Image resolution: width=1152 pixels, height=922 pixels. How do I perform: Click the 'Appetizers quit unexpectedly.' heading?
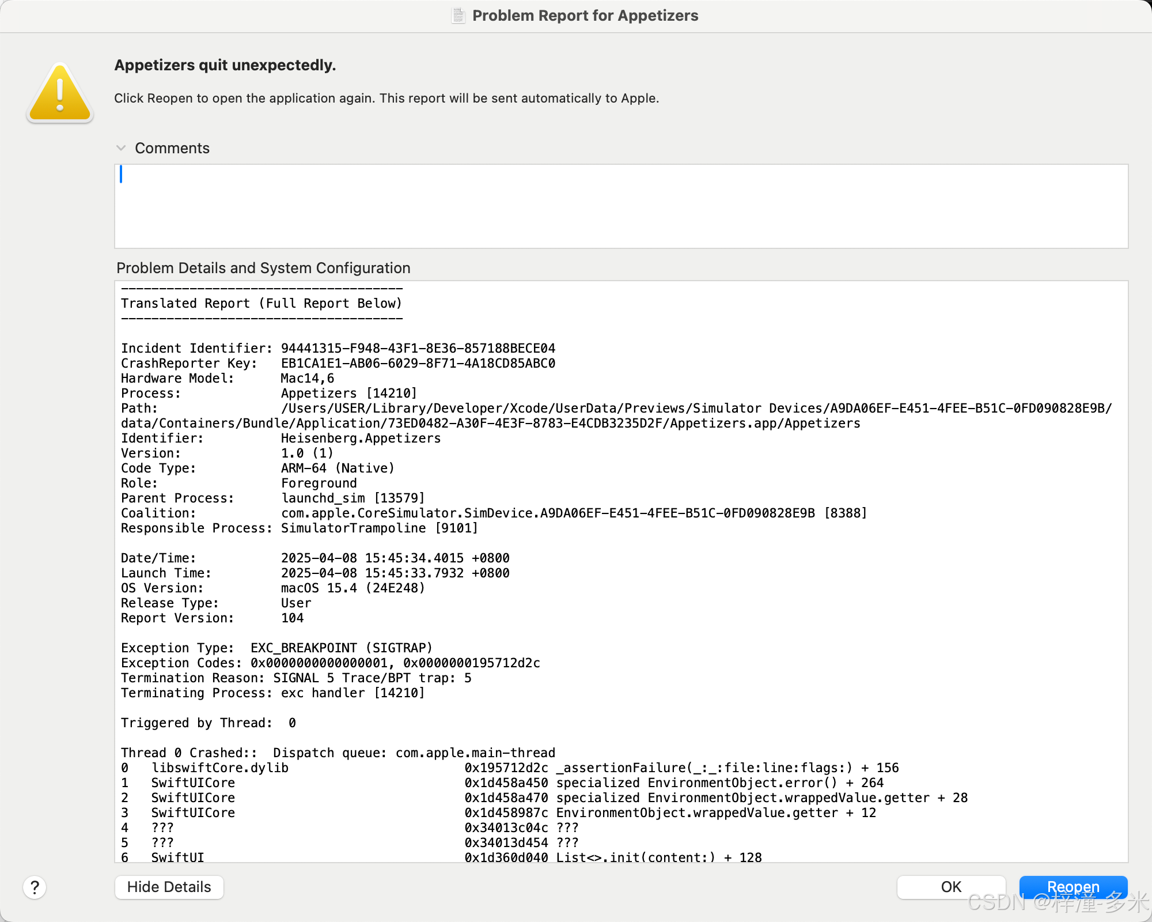point(225,65)
